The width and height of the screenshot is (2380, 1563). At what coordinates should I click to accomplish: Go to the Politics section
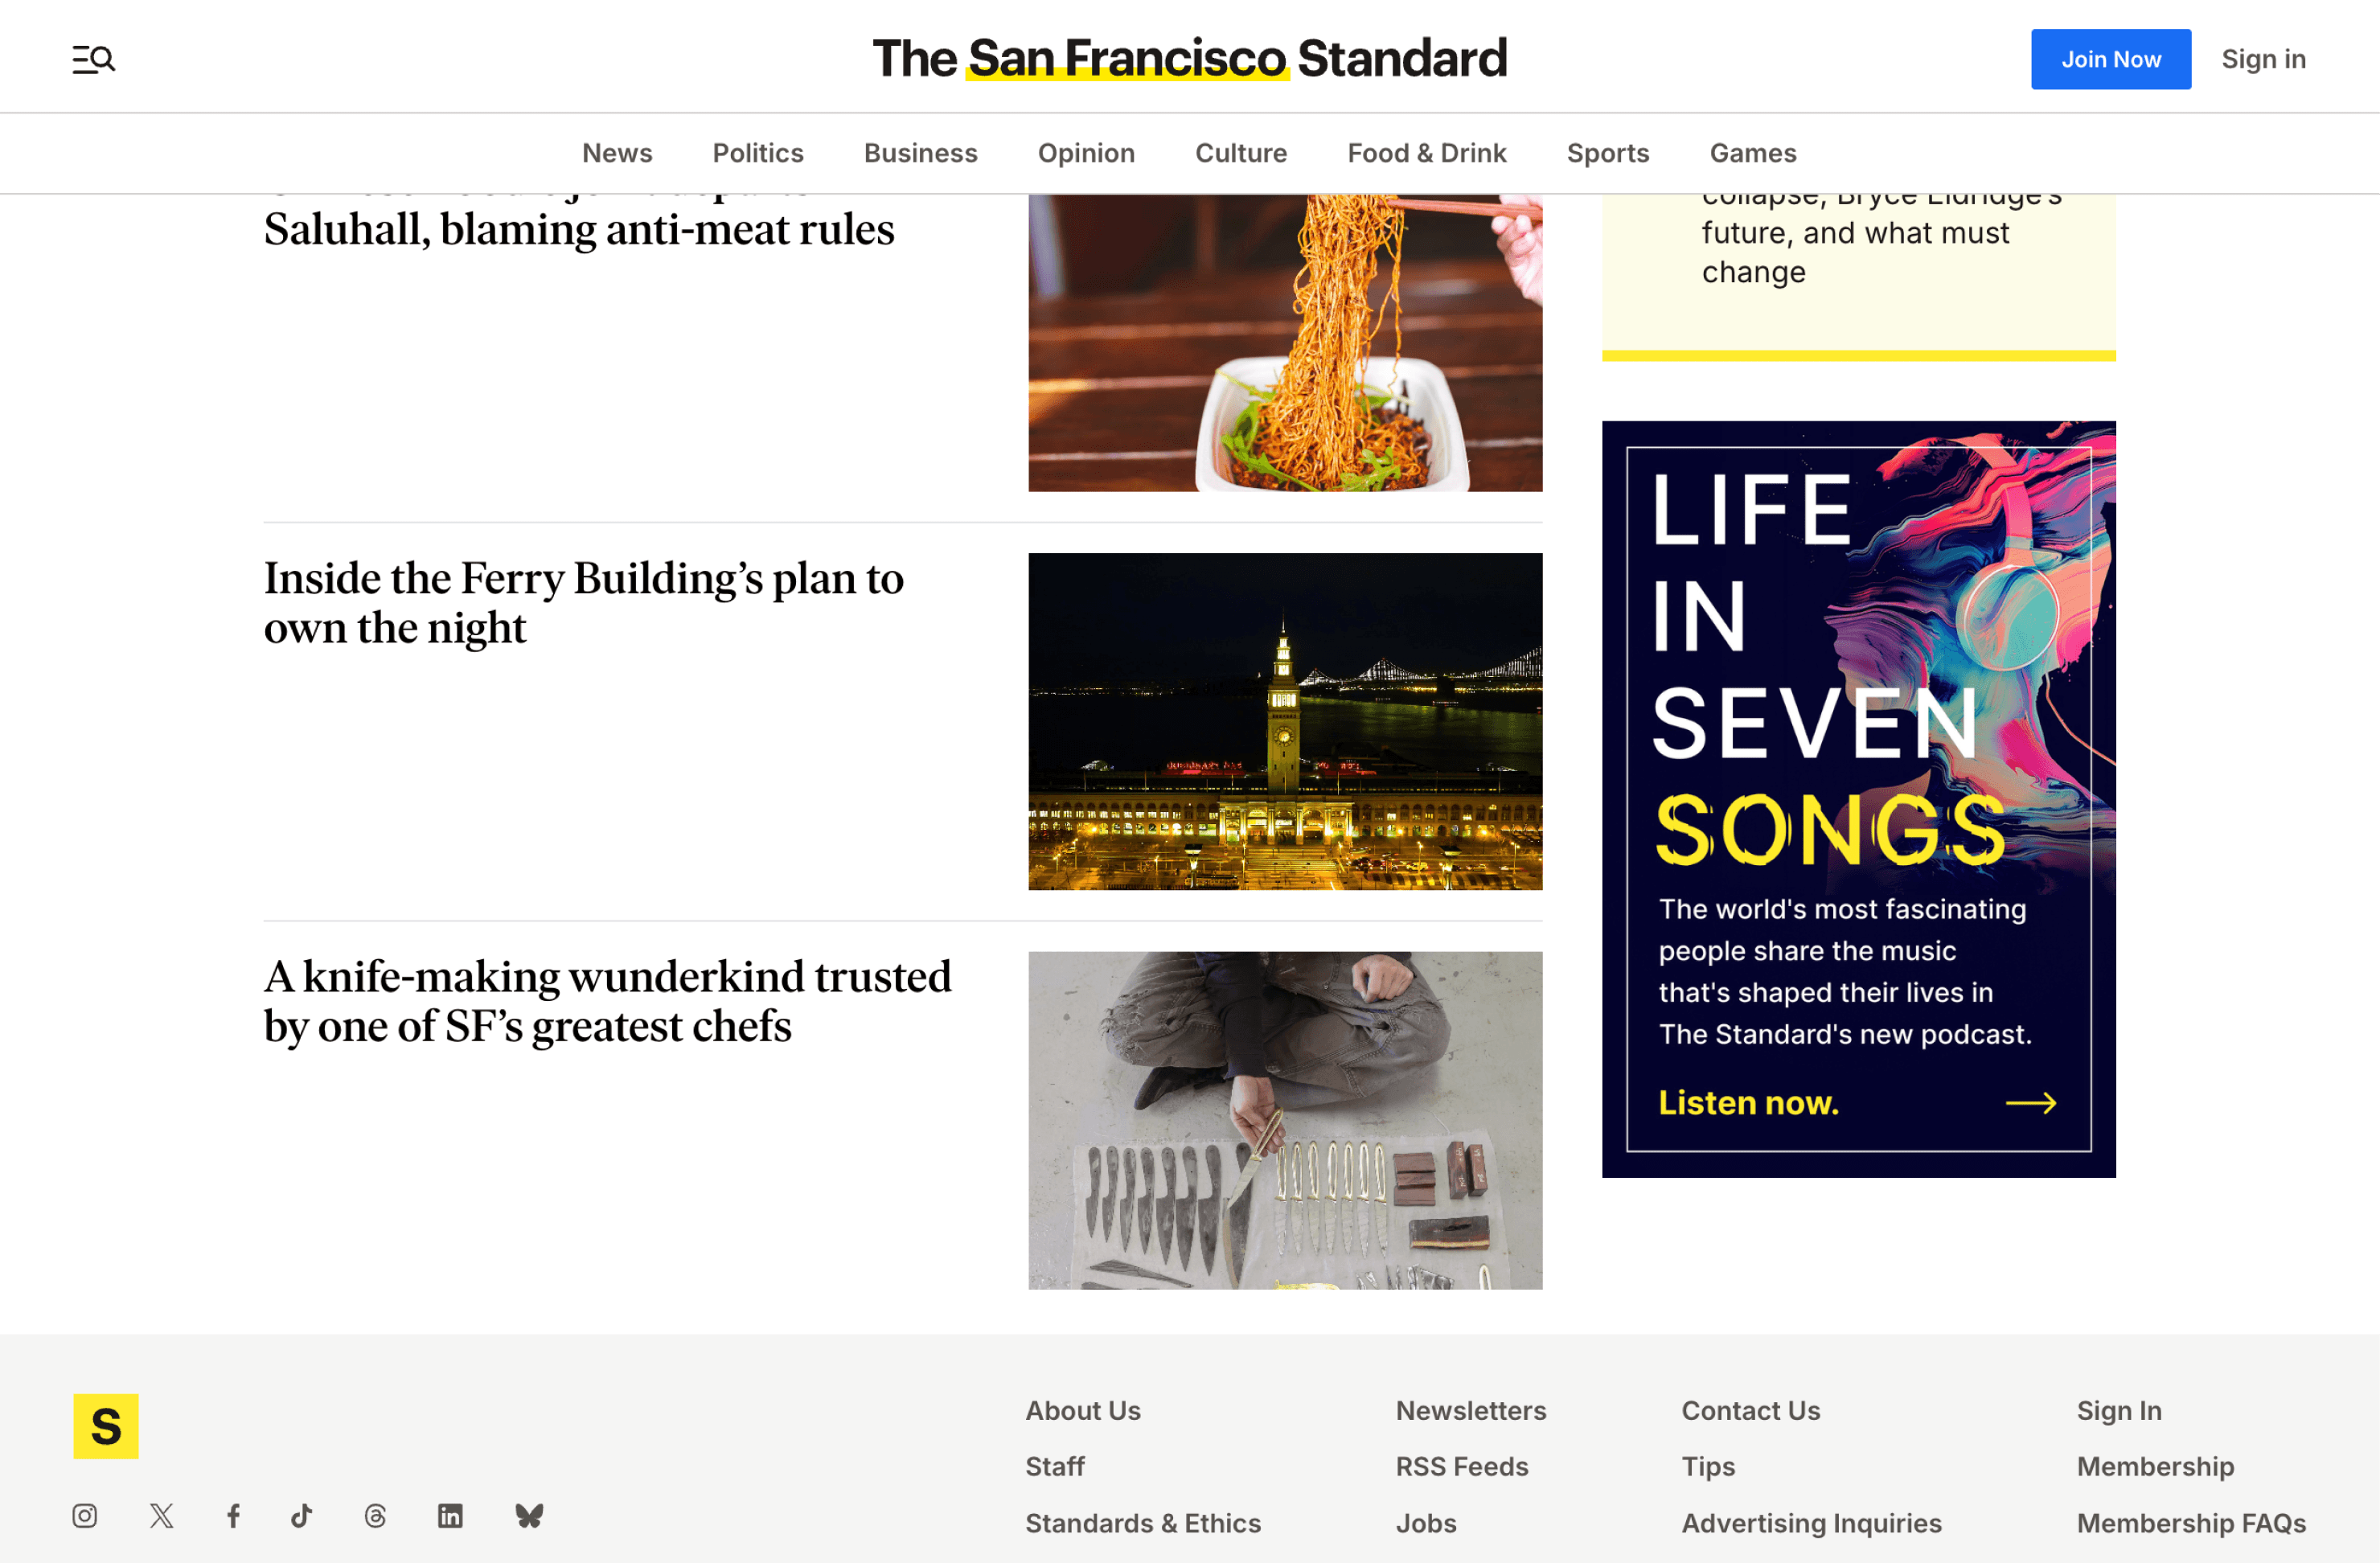pos(757,153)
